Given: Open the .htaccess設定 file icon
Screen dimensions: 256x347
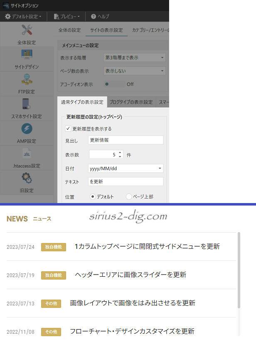Looking at the screenshot, I should click(x=27, y=154).
